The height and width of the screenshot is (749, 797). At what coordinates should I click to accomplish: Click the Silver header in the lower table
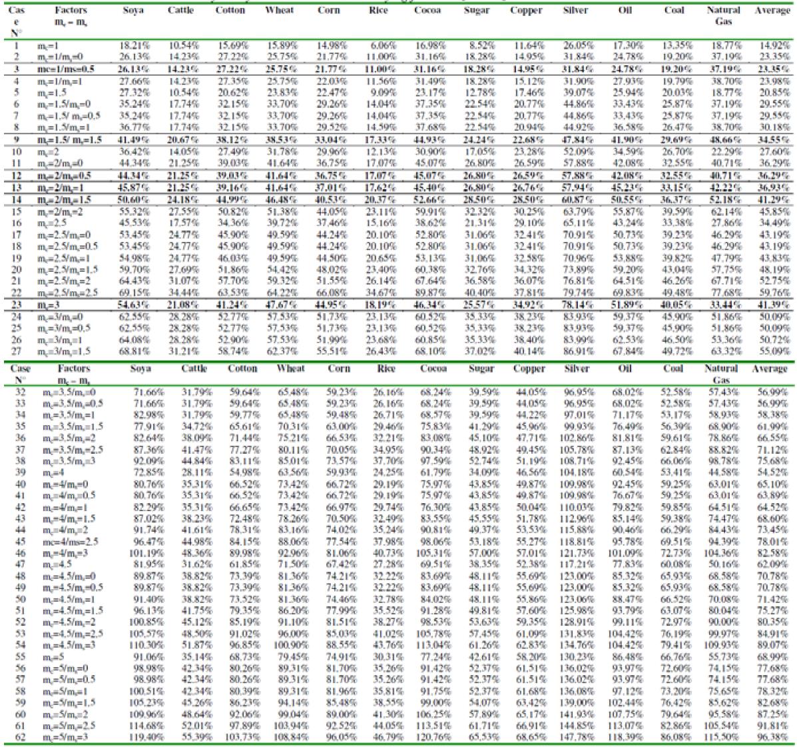pyautogui.click(x=577, y=369)
